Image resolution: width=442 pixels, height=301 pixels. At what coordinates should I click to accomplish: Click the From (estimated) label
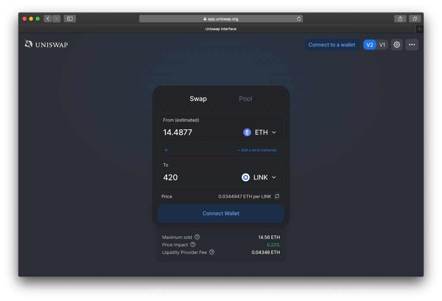pos(181,120)
